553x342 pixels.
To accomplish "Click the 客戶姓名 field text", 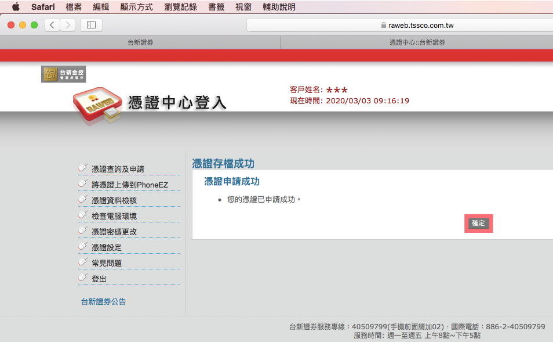I will click(x=319, y=90).
